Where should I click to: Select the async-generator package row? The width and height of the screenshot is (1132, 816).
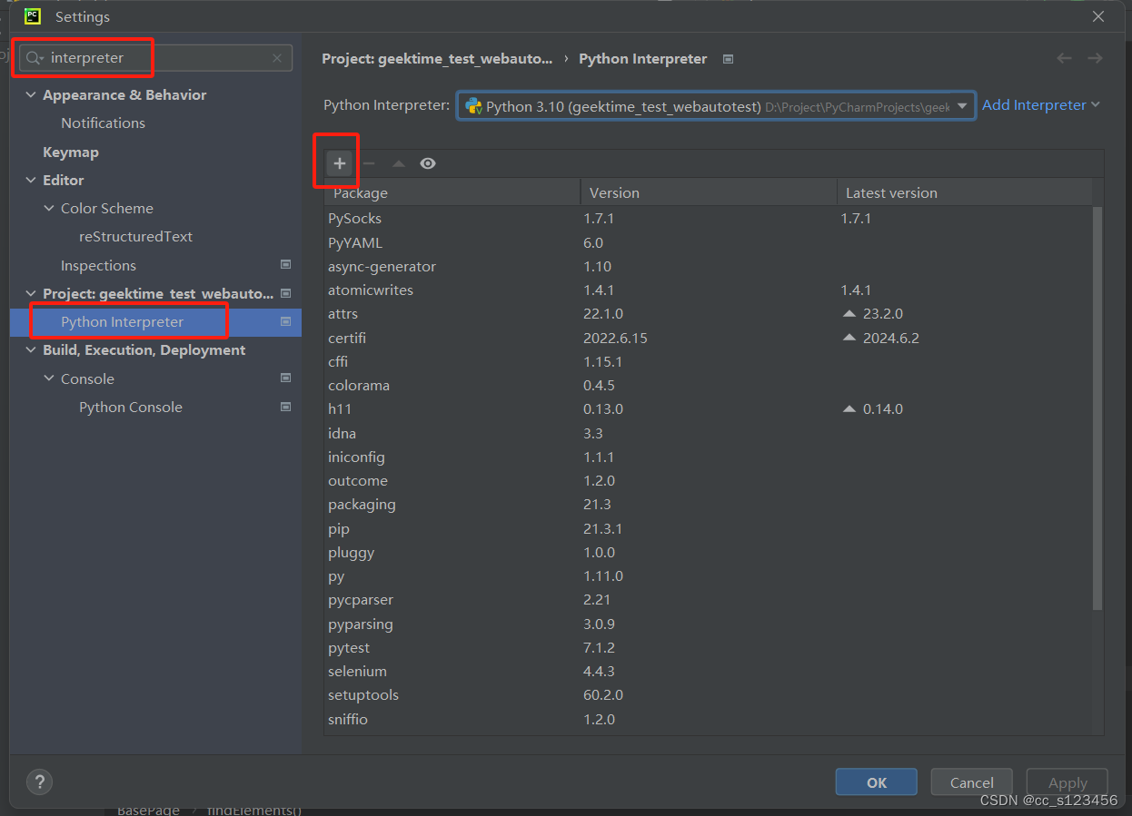tap(709, 266)
